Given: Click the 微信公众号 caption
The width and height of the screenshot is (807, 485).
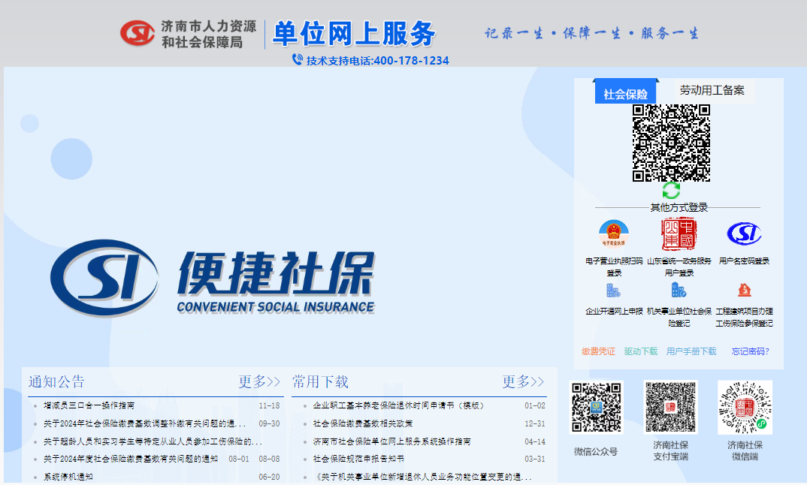Looking at the screenshot, I should (x=596, y=451).
